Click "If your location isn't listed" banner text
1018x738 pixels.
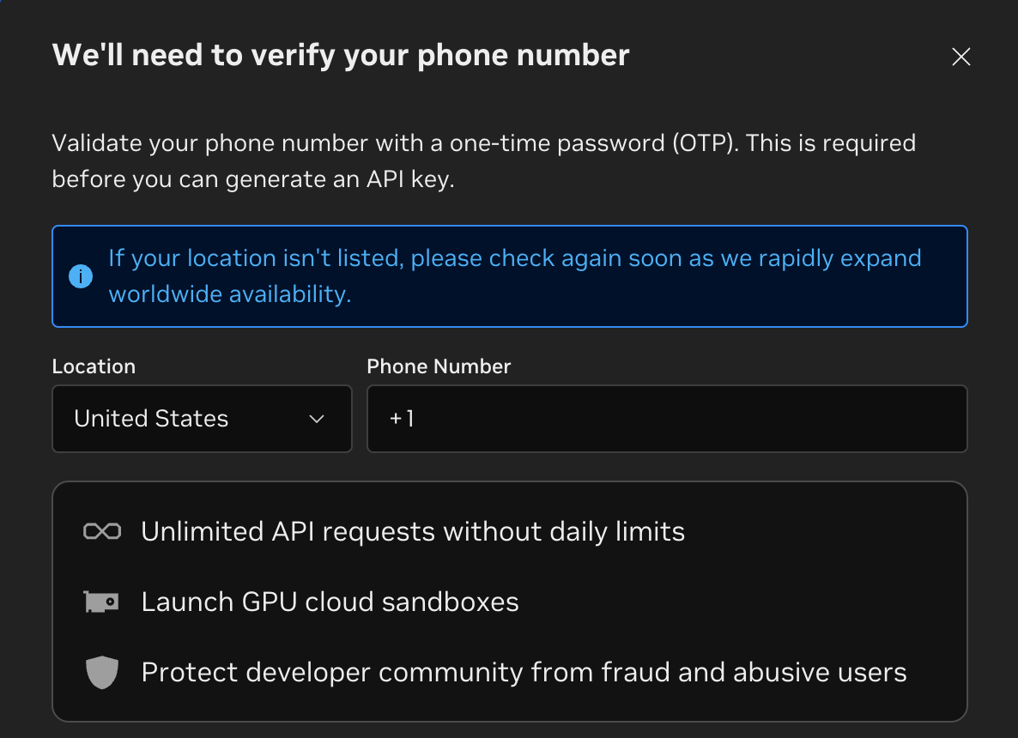coord(257,258)
